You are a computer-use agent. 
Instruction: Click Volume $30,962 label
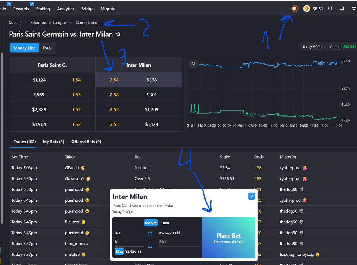[342, 47]
